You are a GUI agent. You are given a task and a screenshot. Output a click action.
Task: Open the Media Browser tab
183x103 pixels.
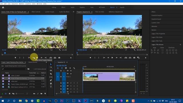pos(33,62)
